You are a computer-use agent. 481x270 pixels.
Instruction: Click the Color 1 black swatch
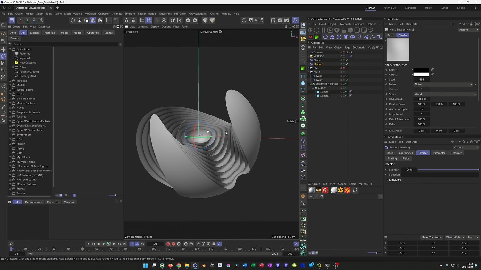tap(421, 70)
